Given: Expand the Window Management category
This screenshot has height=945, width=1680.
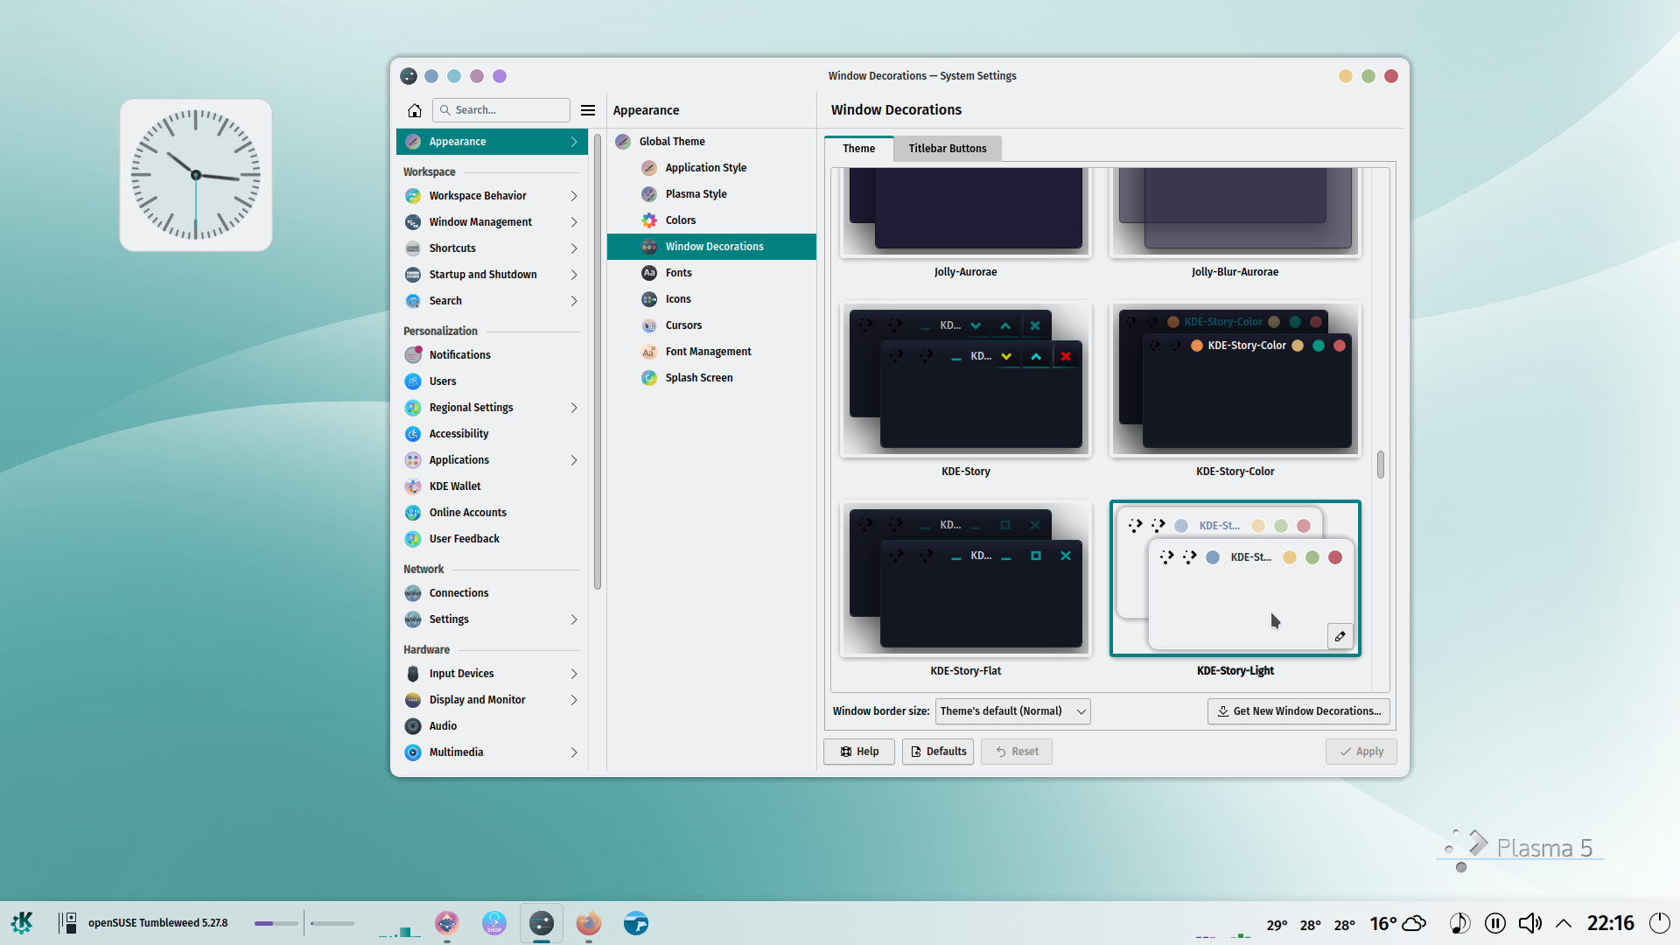Looking at the screenshot, I should pyautogui.click(x=492, y=222).
